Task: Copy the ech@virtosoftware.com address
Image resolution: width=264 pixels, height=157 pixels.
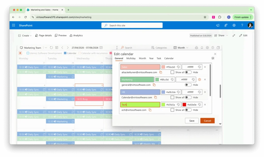Action: pyautogui.click(x=150, y=110)
